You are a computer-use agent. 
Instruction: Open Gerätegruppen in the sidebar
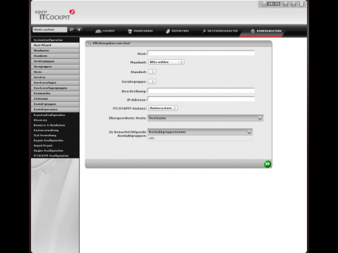click(x=55, y=61)
